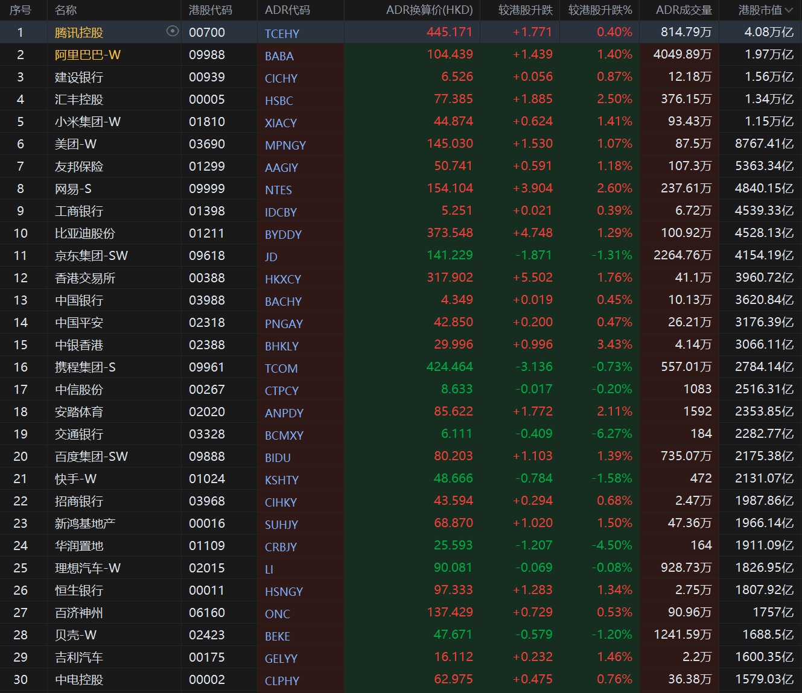Click the ADR volume 557.01万
The width and height of the screenshot is (802, 693).
click(686, 367)
